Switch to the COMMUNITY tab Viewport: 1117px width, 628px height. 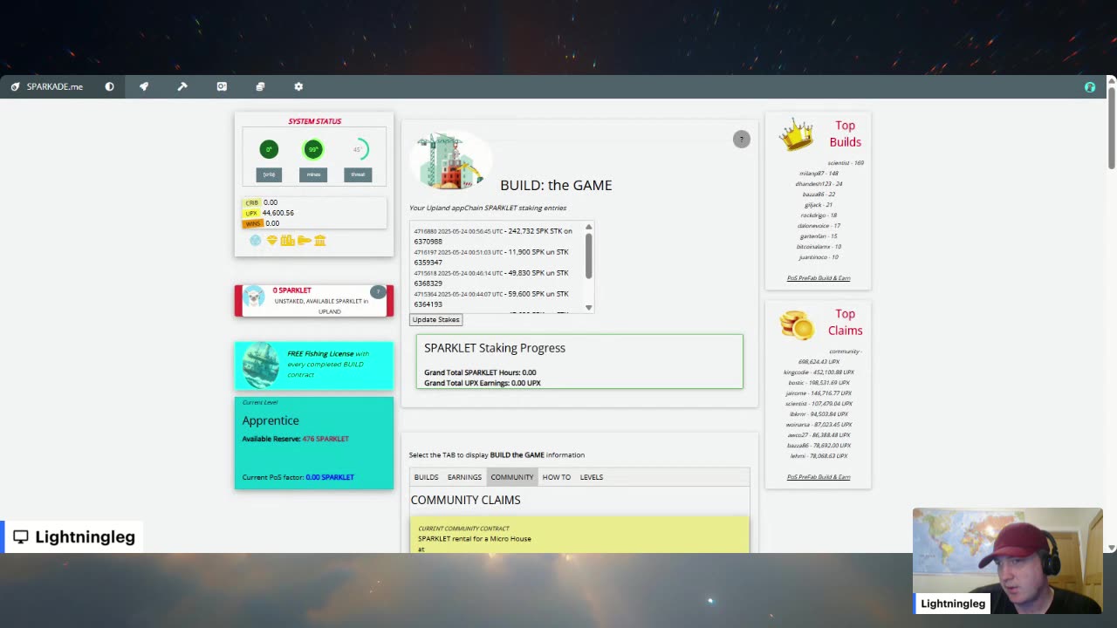(x=512, y=477)
